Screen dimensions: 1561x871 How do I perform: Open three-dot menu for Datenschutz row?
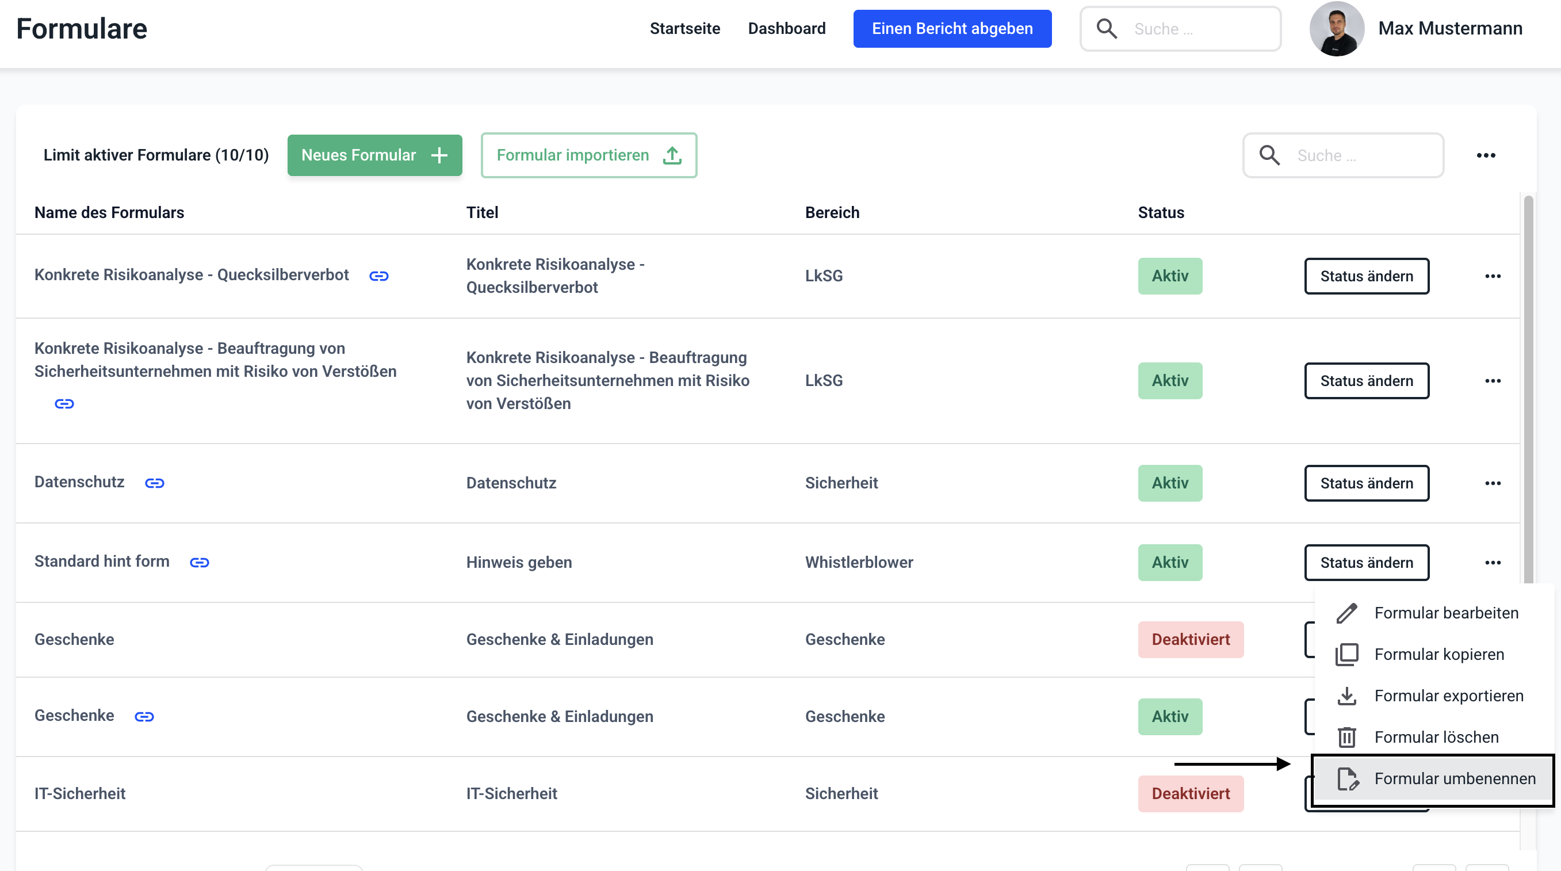click(x=1493, y=483)
